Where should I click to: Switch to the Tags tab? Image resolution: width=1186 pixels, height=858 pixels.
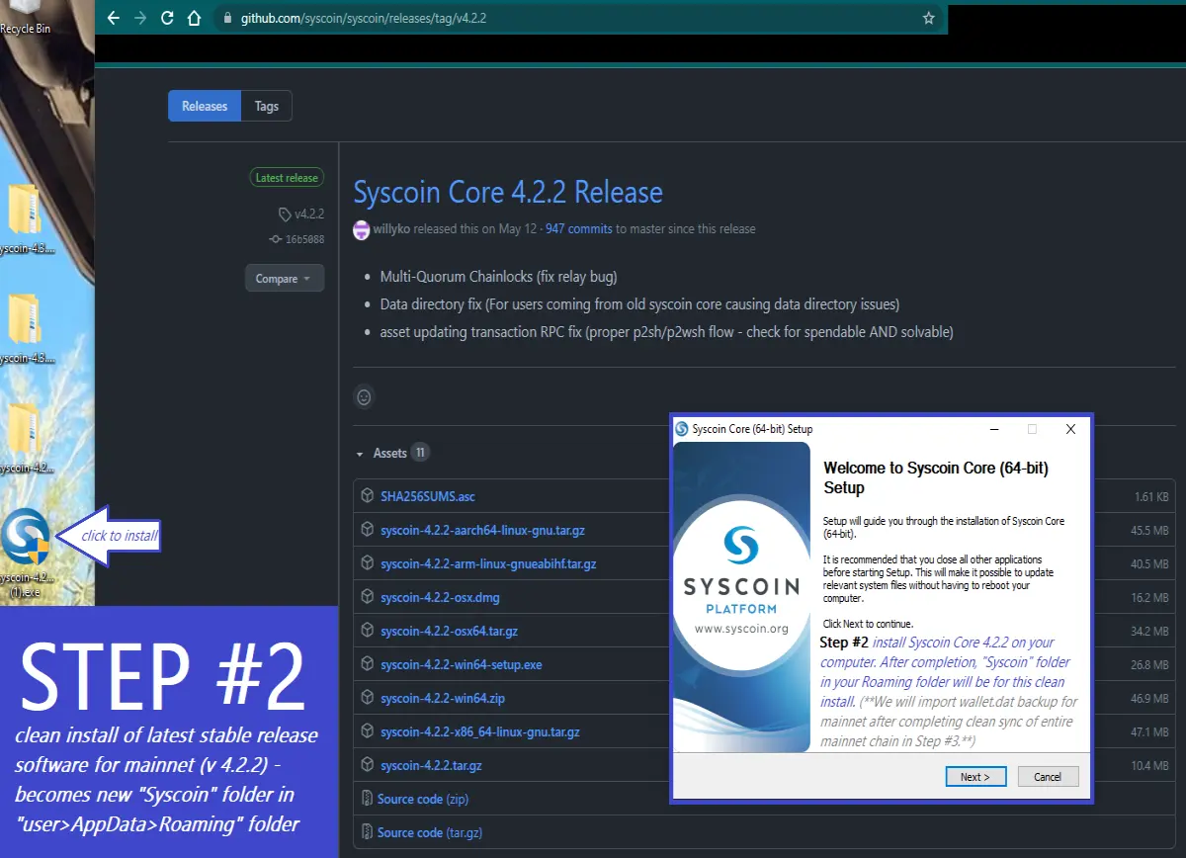[x=267, y=106]
